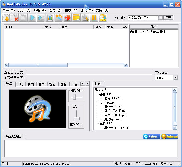The width and height of the screenshot is (182, 167).
Task: Click the MediaCoder title bar app icon
Action: tap(3, 4)
